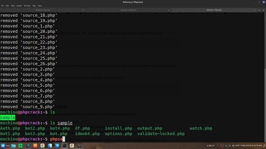
Task: Open the start menu in taskbar
Action: pos(3,146)
